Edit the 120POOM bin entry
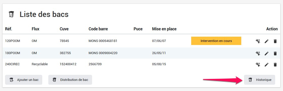The width and height of the screenshot is (283, 91). 267,41
